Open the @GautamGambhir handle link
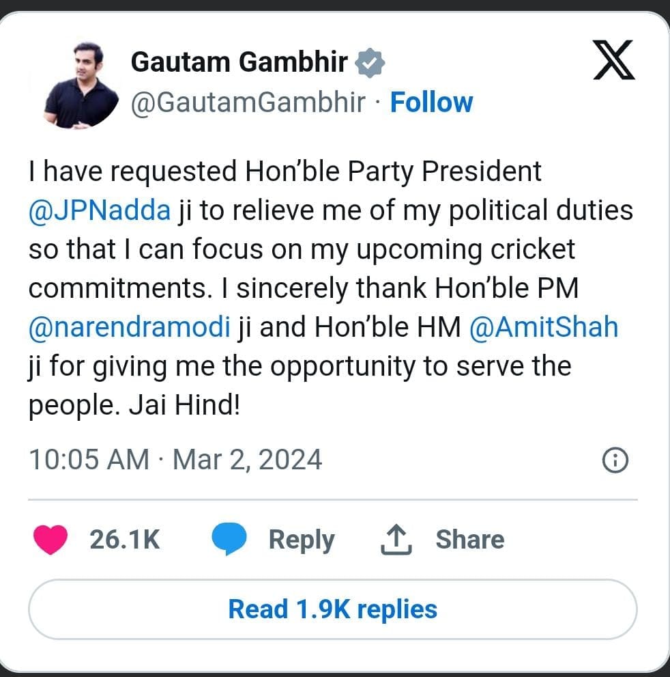This screenshot has width=670, height=677. pyautogui.click(x=247, y=102)
